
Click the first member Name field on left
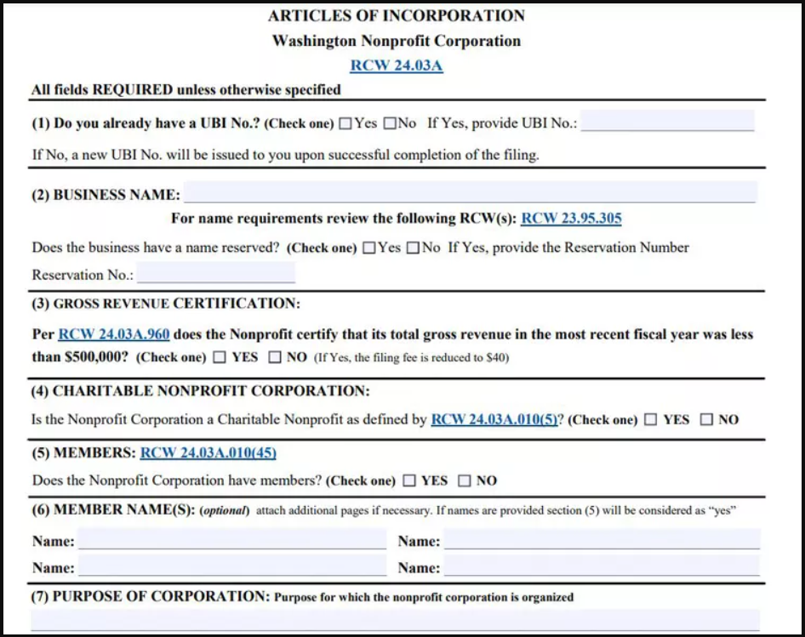(232, 539)
